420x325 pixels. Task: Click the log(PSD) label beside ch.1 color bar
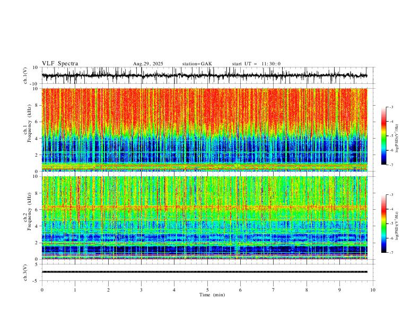tap(397, 139)
